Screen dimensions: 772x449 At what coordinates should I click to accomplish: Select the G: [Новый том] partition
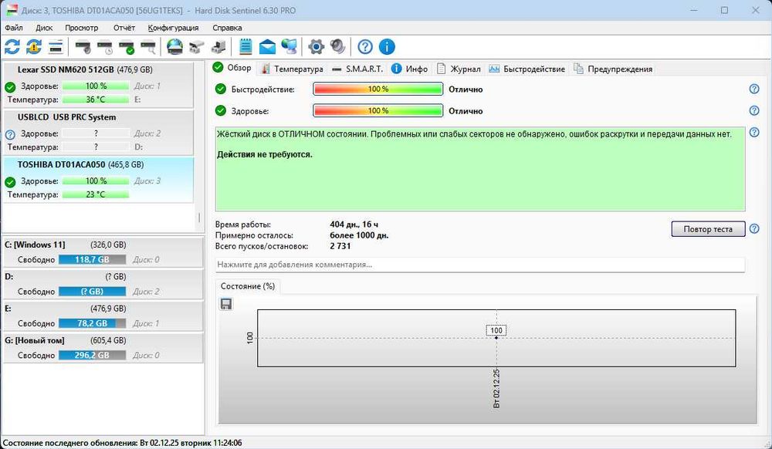pos(103,348)
